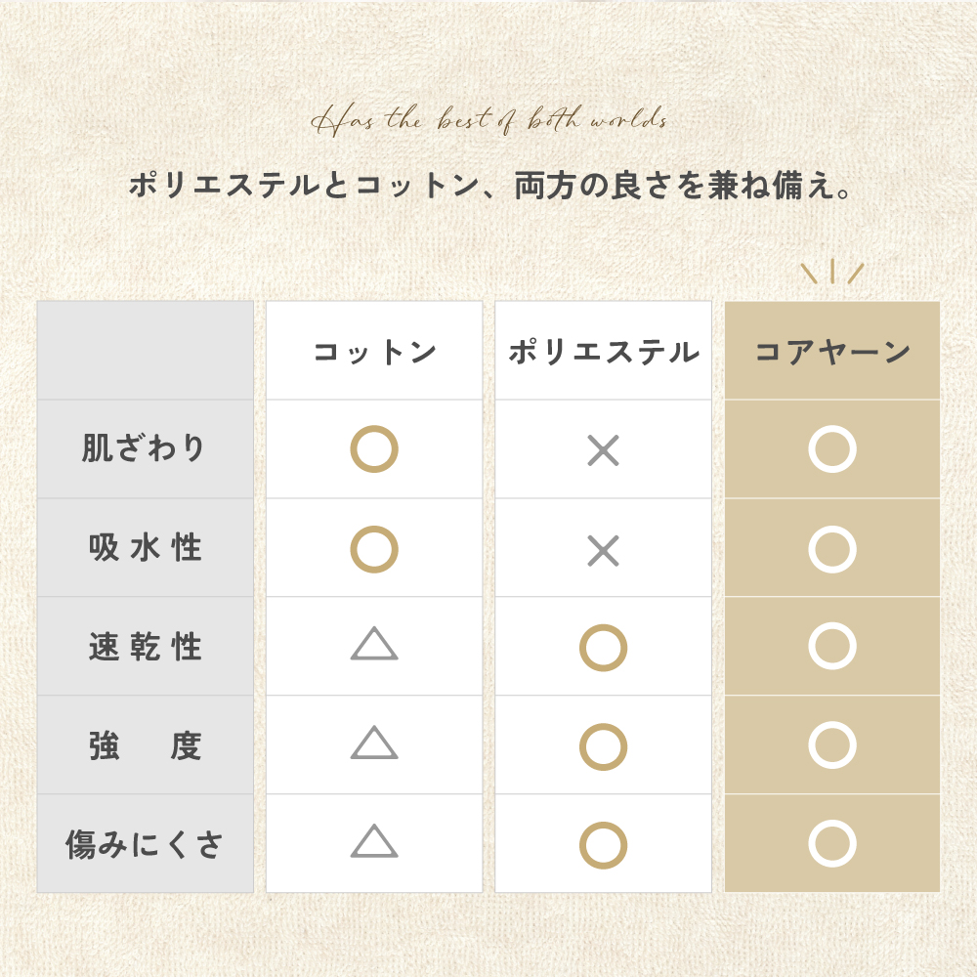
Task: Click the コットン circle icon for 吸水性
Action: (374, 549)
